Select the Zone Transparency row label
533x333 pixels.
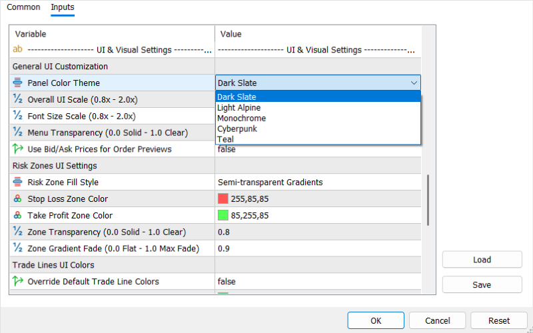coord(107,232)
